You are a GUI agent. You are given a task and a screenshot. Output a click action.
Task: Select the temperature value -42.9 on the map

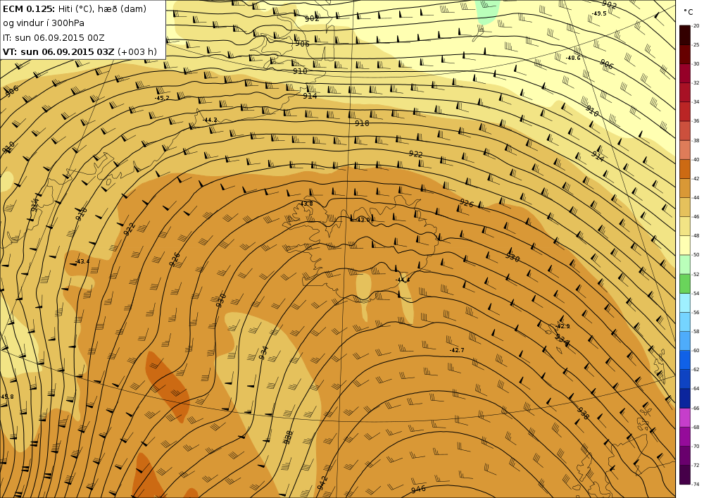pos(562,326)
